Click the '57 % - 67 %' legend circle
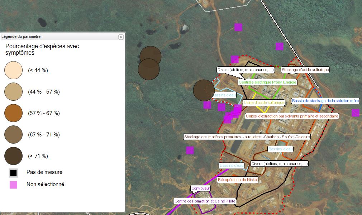 click(14, 113)
